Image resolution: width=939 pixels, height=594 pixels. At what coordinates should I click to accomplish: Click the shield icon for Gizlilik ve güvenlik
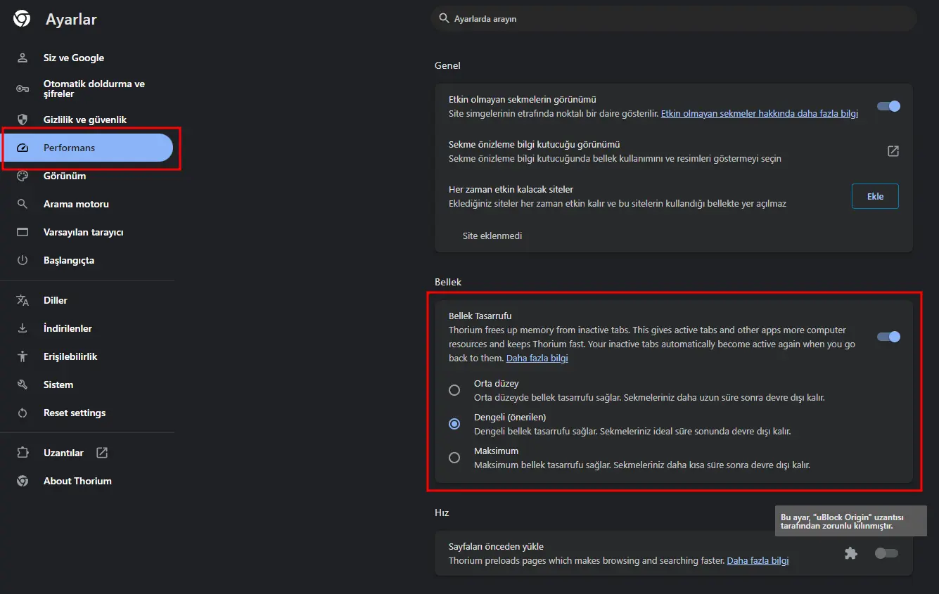23,120
